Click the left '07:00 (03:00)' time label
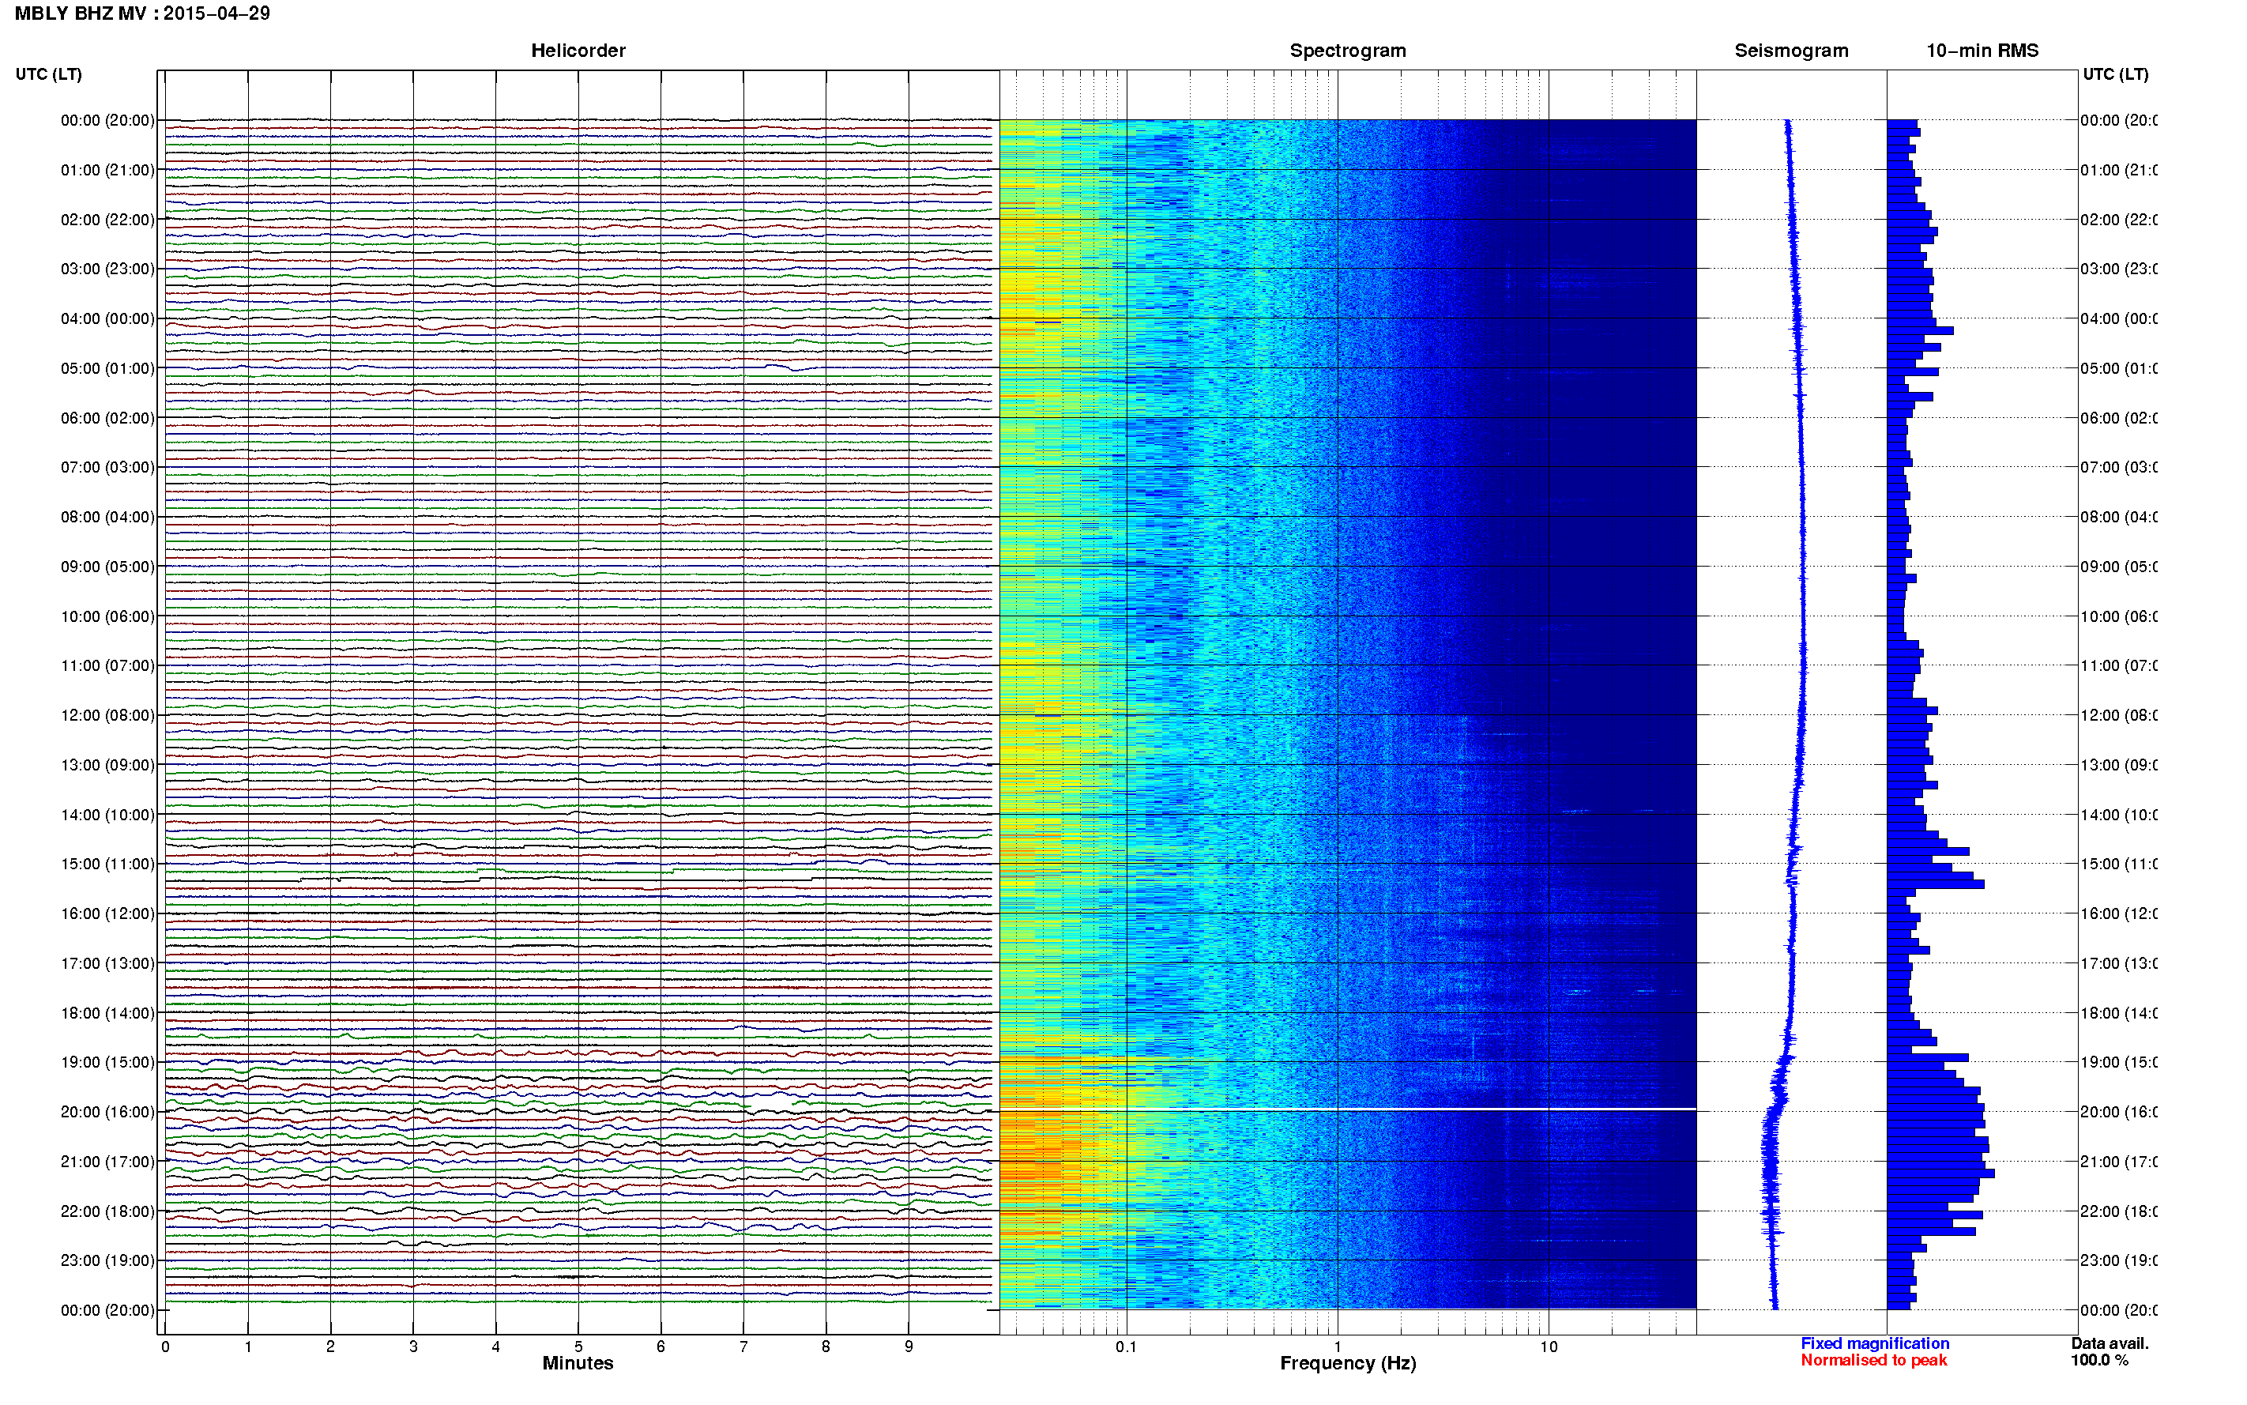The height and width of the screenshot is (1405, 2247). pyautogui.click(x=107, y=466)
